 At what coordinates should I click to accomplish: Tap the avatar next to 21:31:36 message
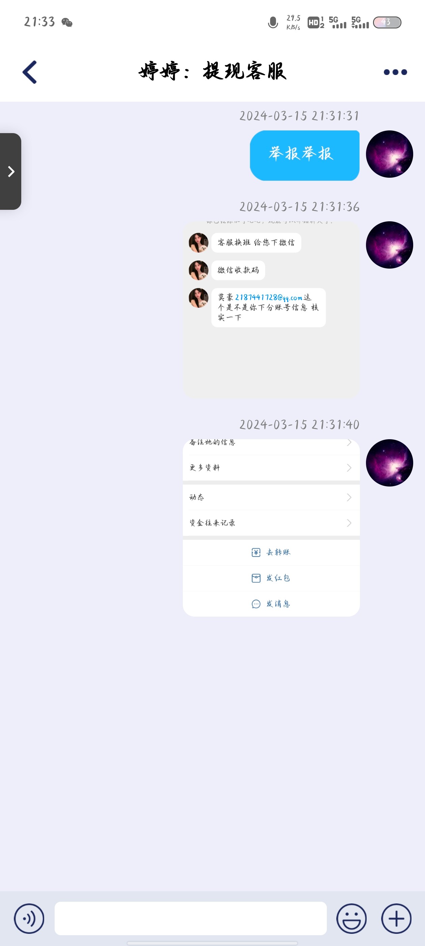(x=390, y=245)
